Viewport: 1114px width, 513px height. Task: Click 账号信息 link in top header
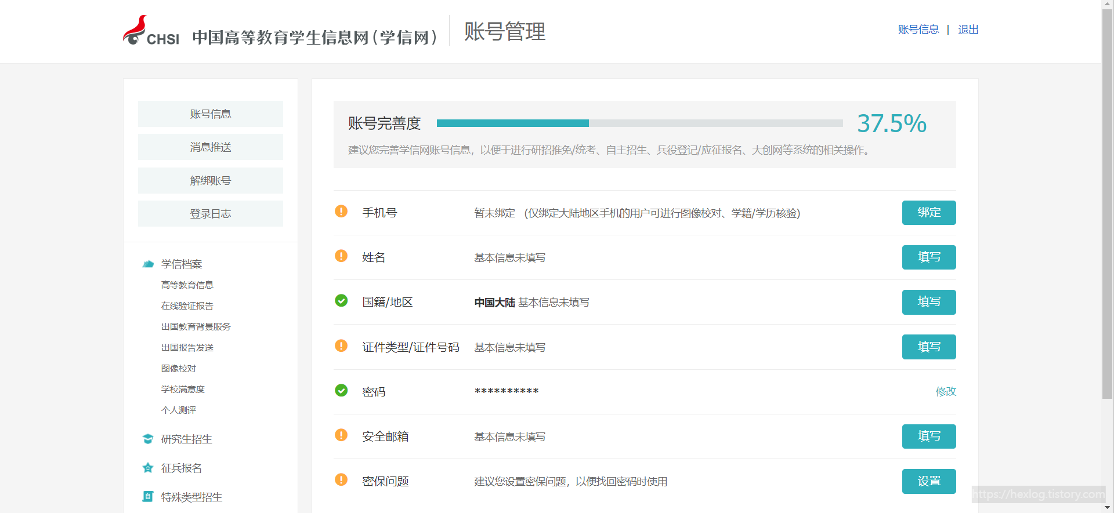[x=918, y=30]
